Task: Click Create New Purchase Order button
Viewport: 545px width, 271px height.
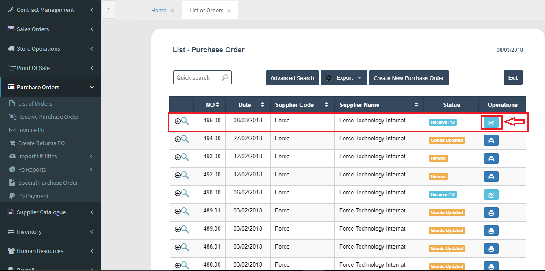Action: tap(408, 78)
